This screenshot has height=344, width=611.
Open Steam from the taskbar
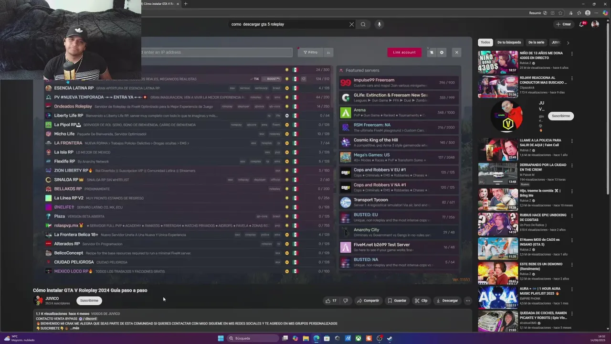390,338
